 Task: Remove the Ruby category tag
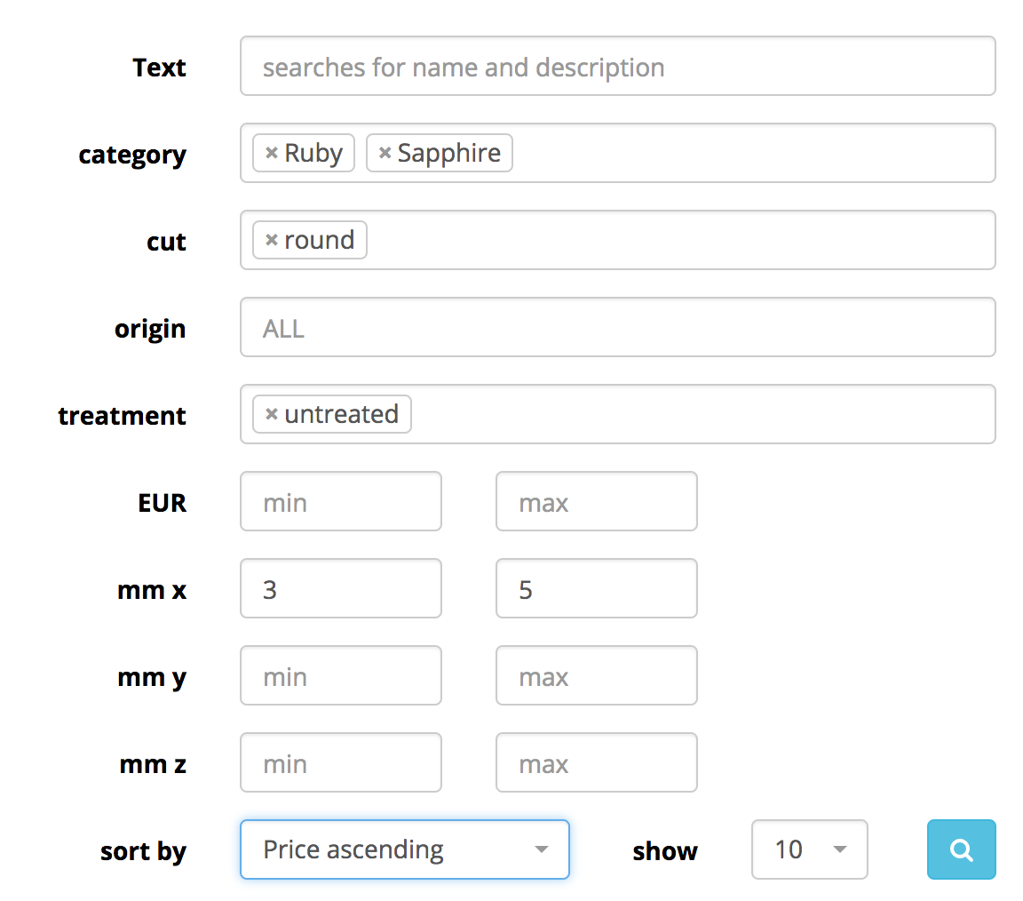click(272, 153)
